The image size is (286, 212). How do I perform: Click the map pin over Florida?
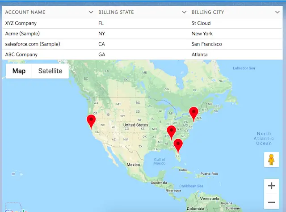click(178, 144)
